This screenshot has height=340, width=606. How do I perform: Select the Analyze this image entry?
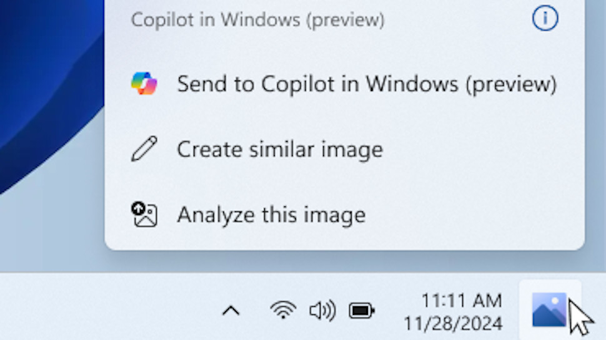[344, 215]
